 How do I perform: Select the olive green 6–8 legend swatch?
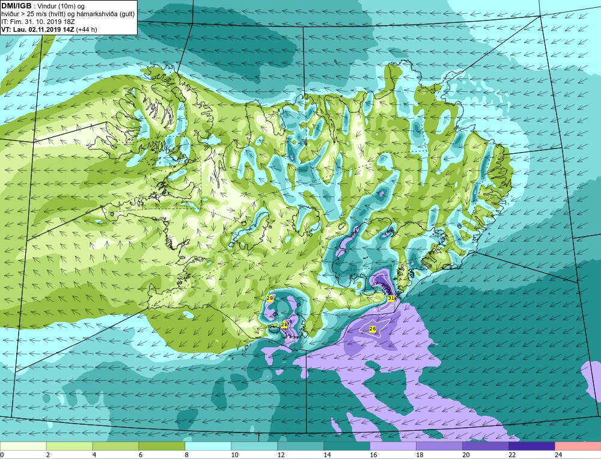pyautogui.click(x=162, y=446)
